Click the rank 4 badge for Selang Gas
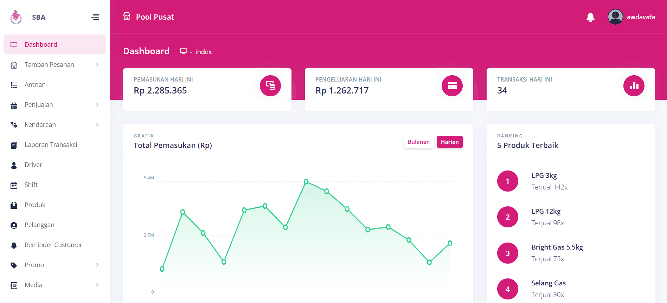The image size is (667, 303). 508,289
